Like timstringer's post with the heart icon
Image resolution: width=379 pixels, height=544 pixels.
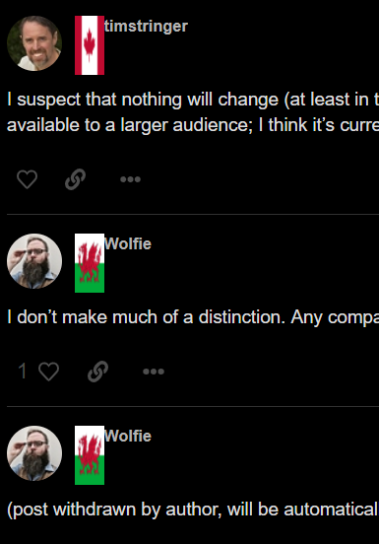pos(27,179)
